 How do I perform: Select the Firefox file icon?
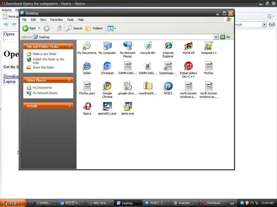tap(209, 68)
